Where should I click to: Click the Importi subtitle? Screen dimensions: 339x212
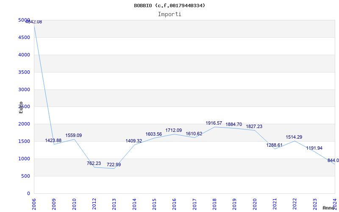point(169,14)
